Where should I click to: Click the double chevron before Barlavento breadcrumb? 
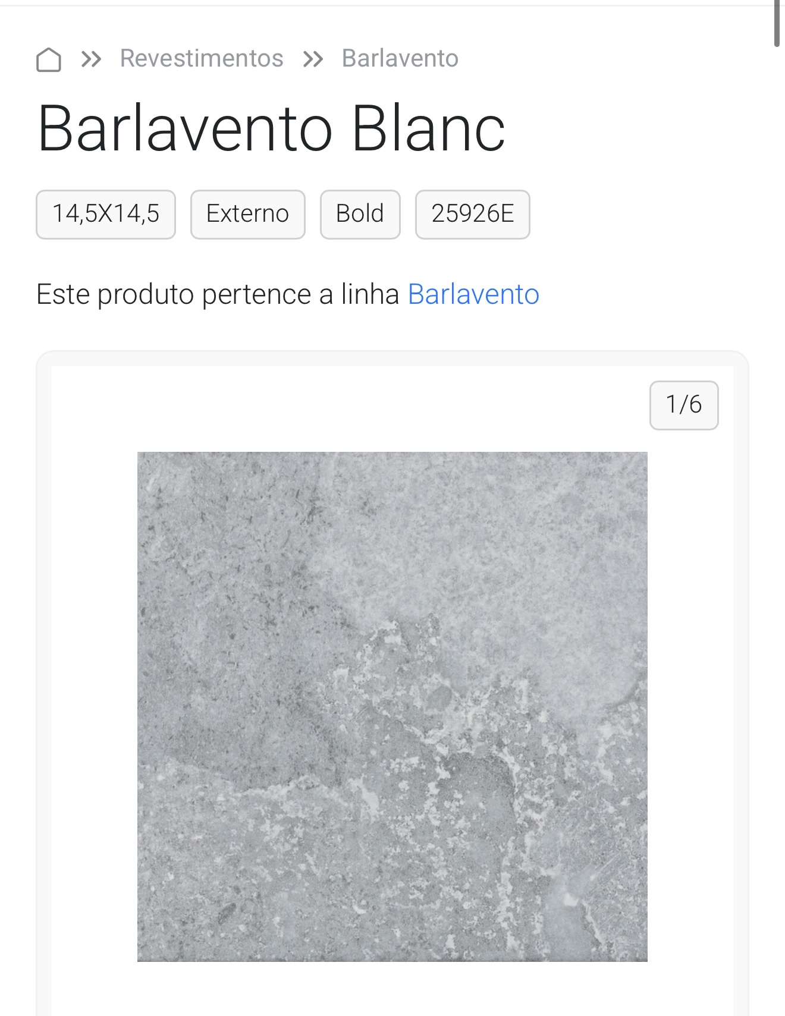[313, 59]
